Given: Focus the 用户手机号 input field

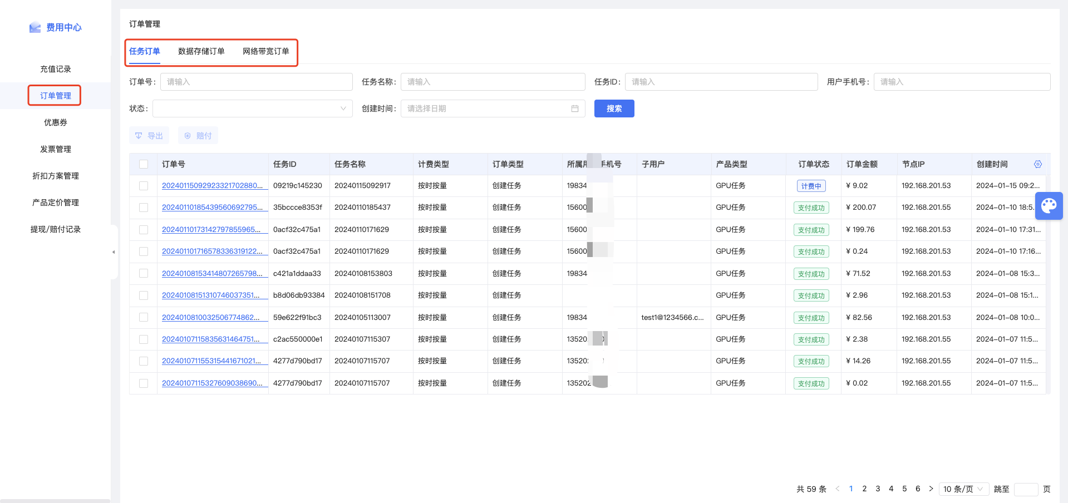Looking at the screenshot, I should [962, 82].
